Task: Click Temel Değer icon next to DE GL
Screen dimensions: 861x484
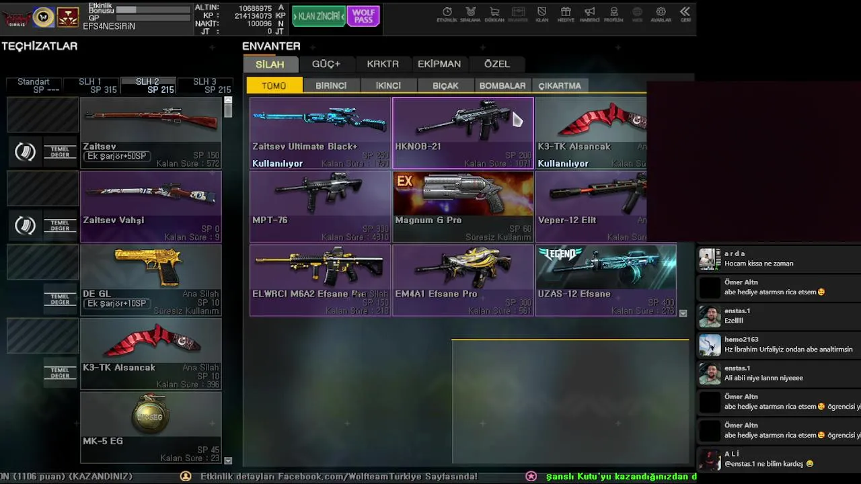Action: pyautogui.click(x=60, y=299)
